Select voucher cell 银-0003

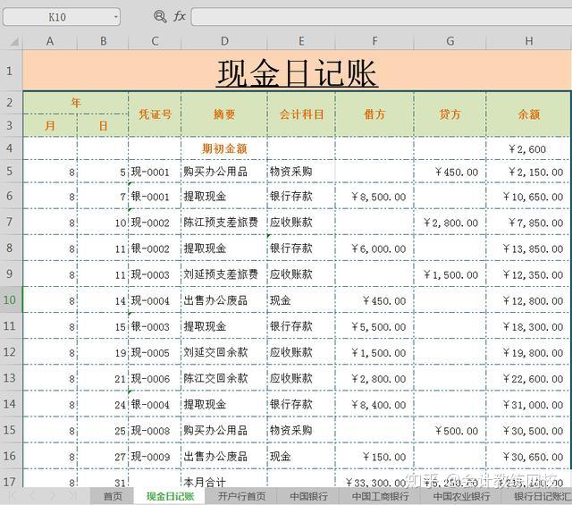tap(155, 326)
